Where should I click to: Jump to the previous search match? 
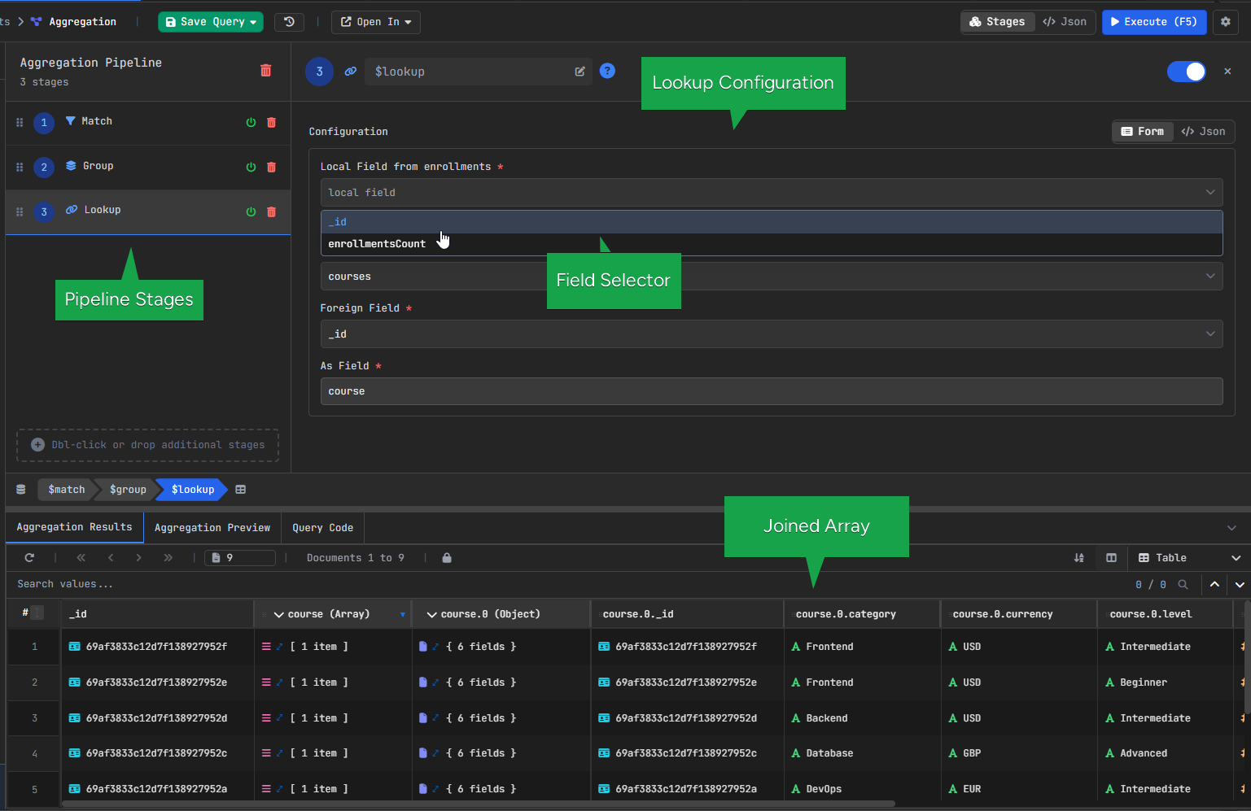(1214, 584)
